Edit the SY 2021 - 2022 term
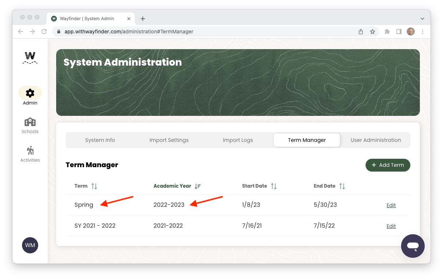Viewport: 443px width, 279px height. [391, 226]
